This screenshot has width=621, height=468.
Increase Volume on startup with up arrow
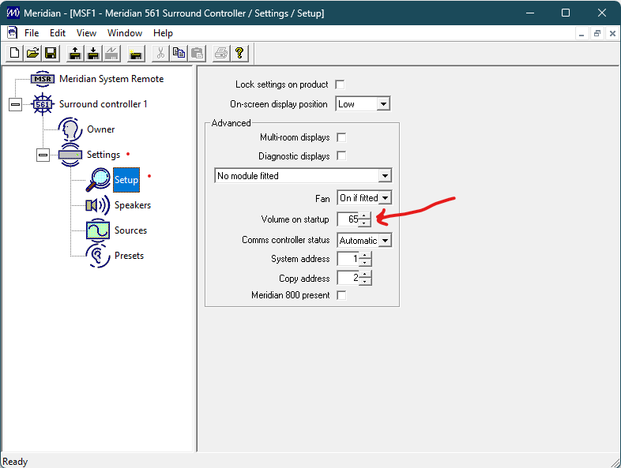click(365, 215)
